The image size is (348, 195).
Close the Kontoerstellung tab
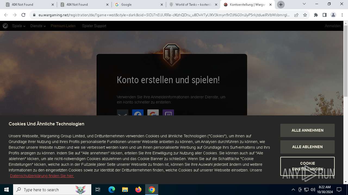pos(270,5)
